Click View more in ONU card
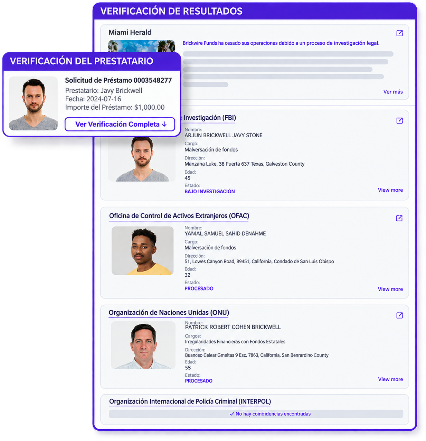 tap(390, 379)
